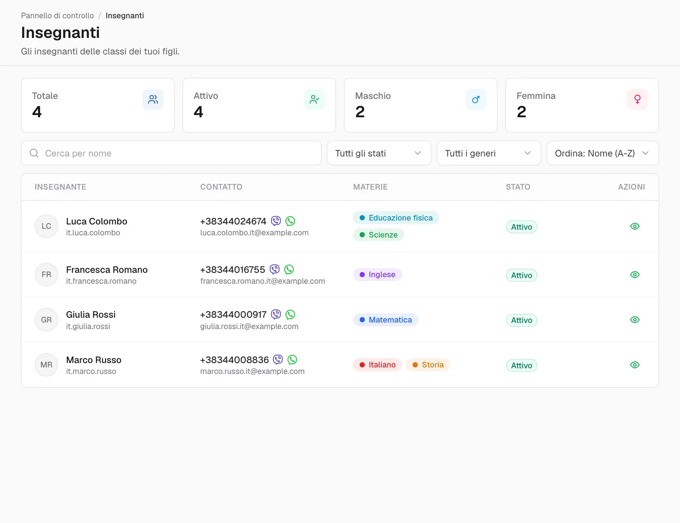Image resolution: width=680 pixels, height=523 pixels.
Task: View Luca Colombo's details with eye icon
Action: (635, 226)
